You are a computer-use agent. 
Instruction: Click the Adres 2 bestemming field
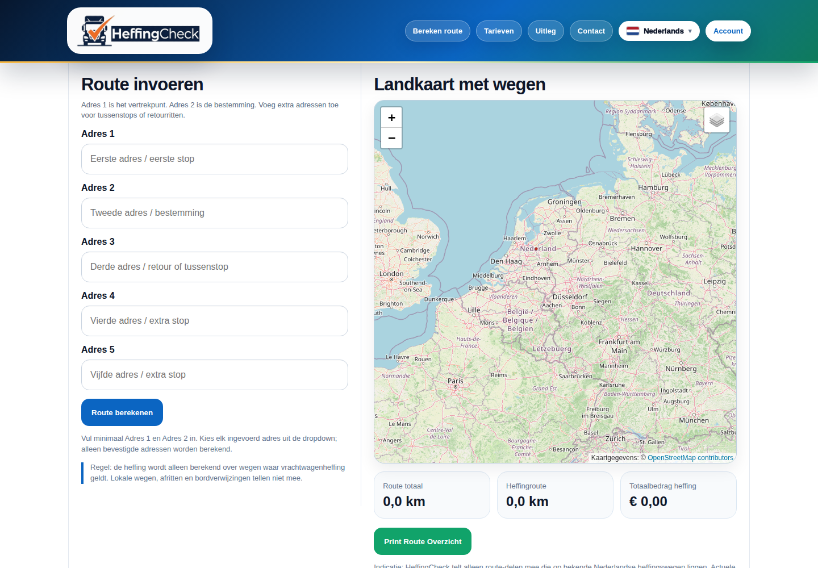(215, 213)
